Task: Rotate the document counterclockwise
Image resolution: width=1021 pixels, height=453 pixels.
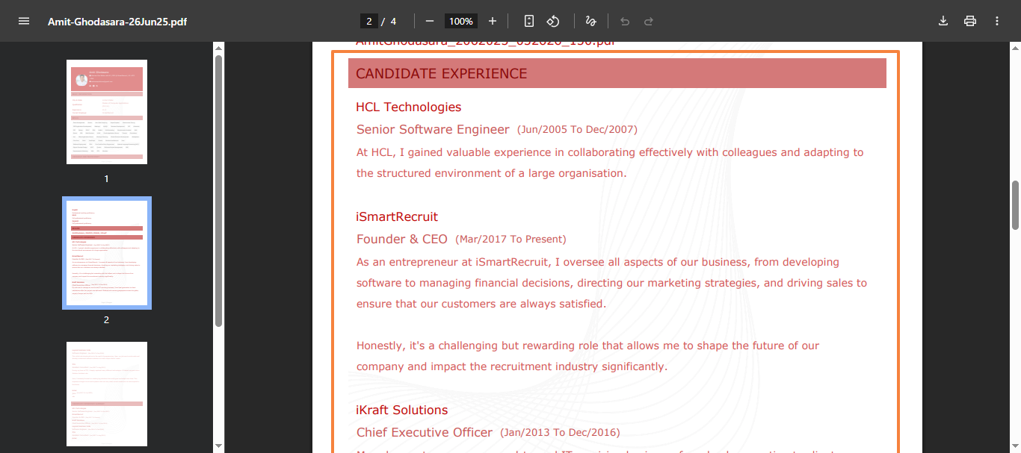Action: tap(553, 21)
